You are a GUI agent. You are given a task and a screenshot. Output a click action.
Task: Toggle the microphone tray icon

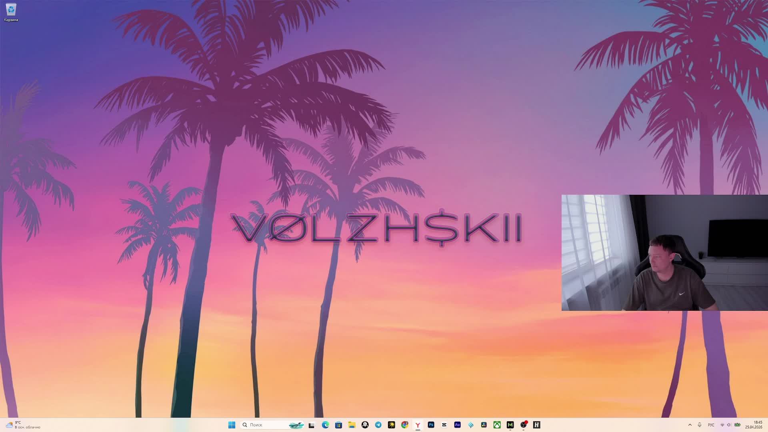(x=700, y=425)
